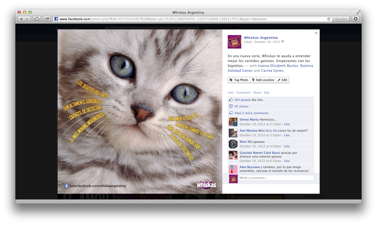Open the Carina Genes profile

(272, 71)
